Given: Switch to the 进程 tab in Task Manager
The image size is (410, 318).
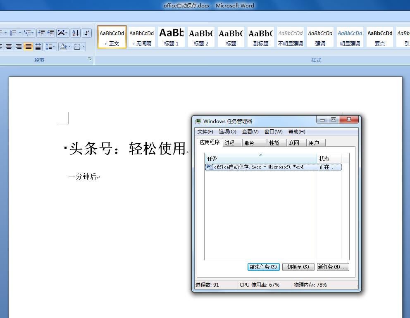Looking at the screenshot, I should 231,142.
